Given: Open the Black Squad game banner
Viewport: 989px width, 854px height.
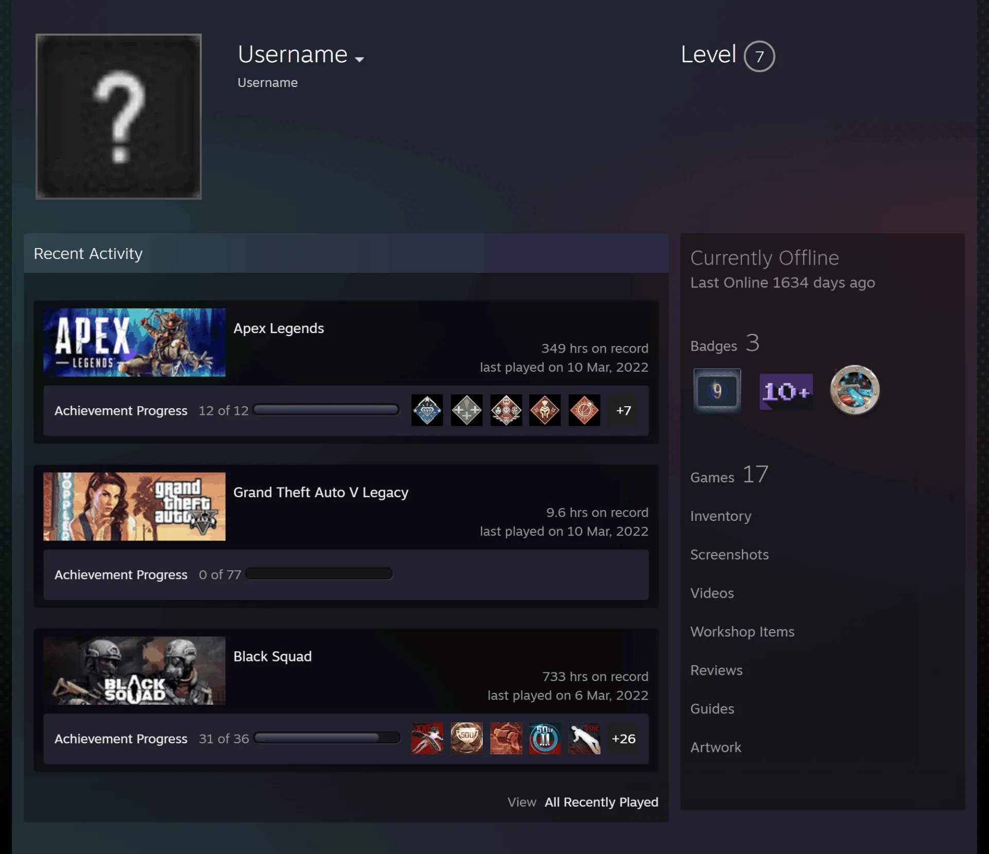Looking at the screenshot, I should tap(134, 671).
